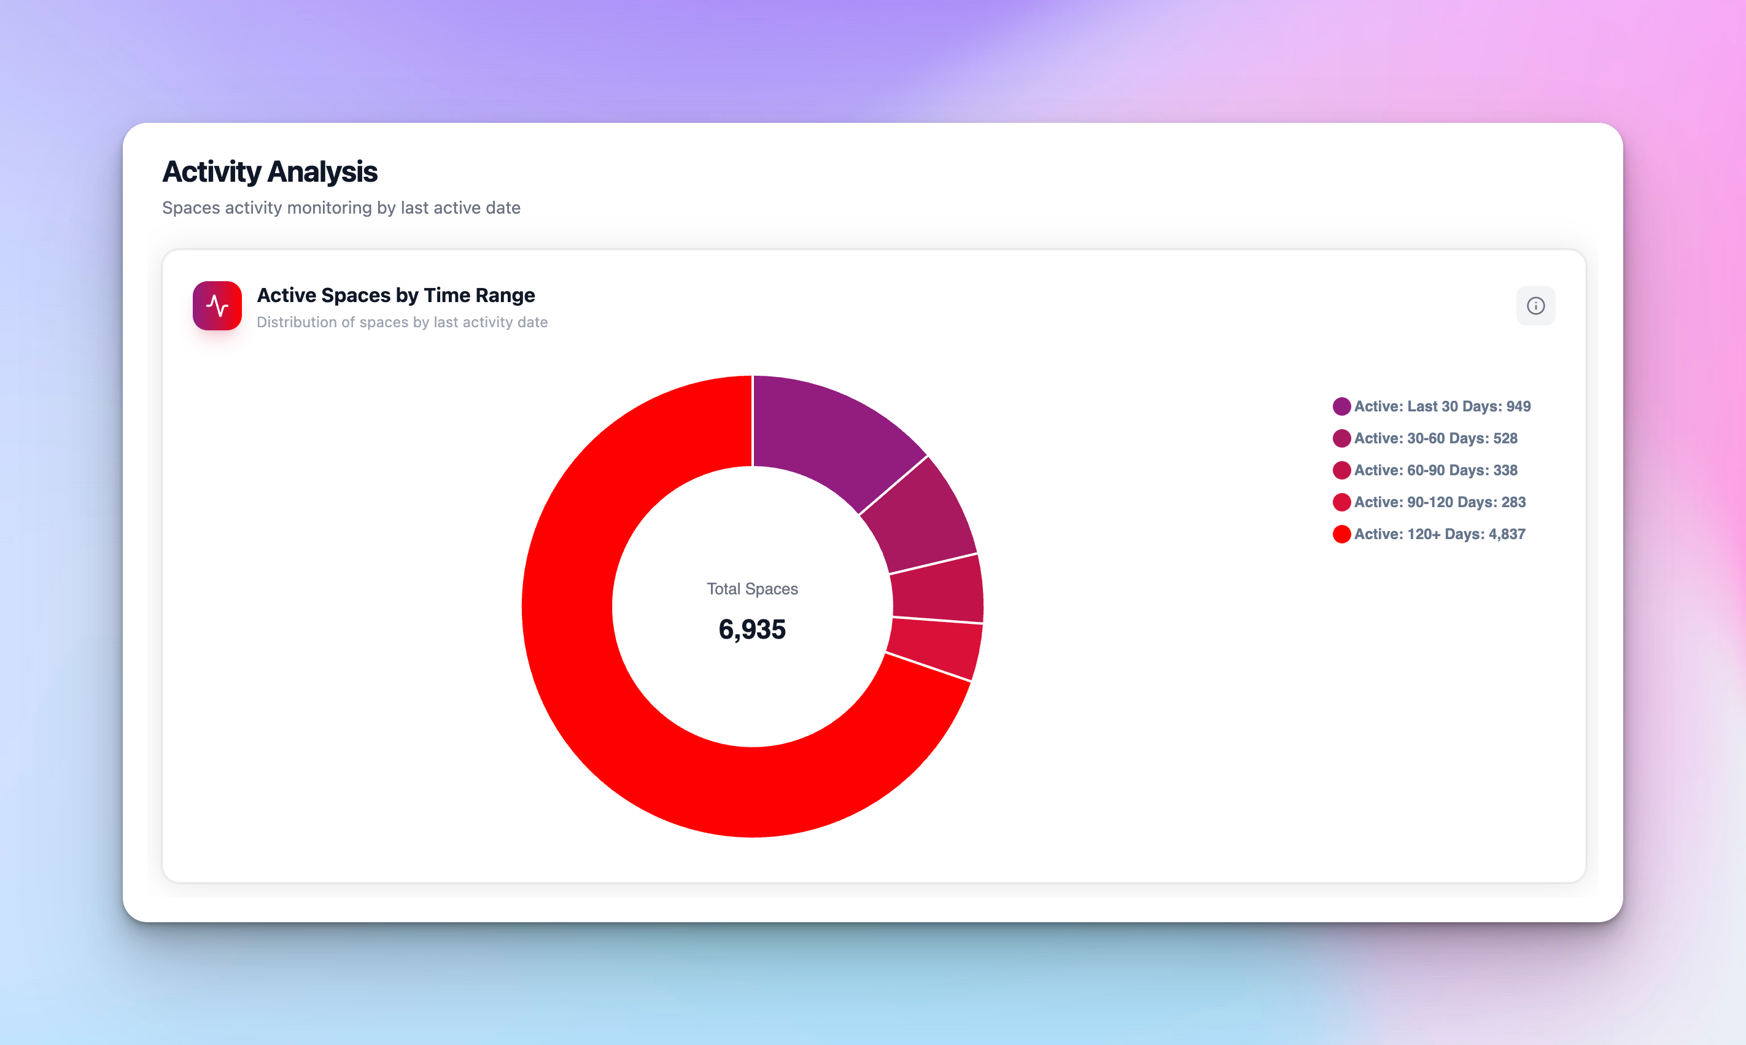
Task: Click the 'Active: 30-60 Days' legend color dot
Action: [x=1342, y=438]
